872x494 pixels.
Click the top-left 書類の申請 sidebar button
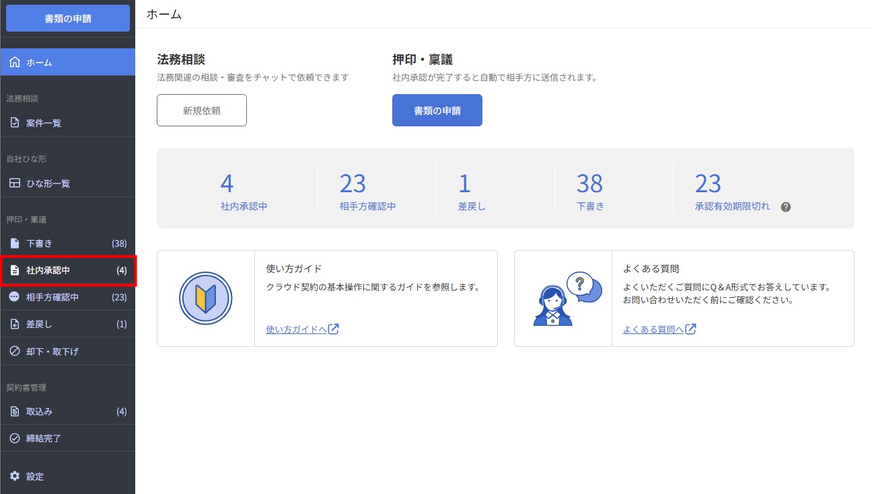tap(68, 19)
